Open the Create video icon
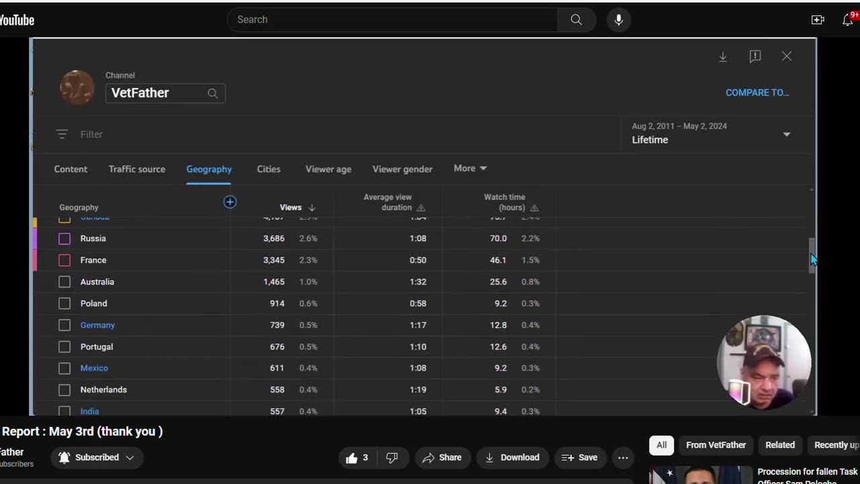Screen dimensions: 860x484 coord(818,19)
